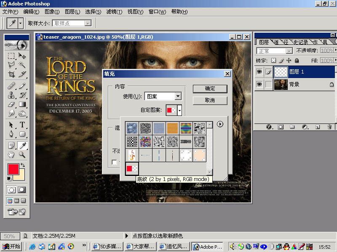
Task: Switch to 5D多媒 taskbar window
Action: [108, 247]
